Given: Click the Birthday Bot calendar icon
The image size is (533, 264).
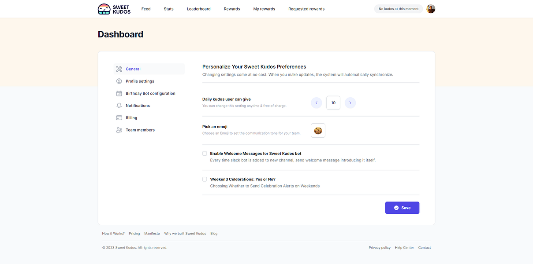Looking at the screenshot, I should [x=119, y=93].
